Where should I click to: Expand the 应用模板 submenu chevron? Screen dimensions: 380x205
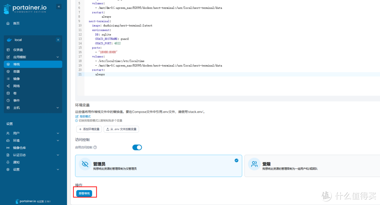(58, 57)
